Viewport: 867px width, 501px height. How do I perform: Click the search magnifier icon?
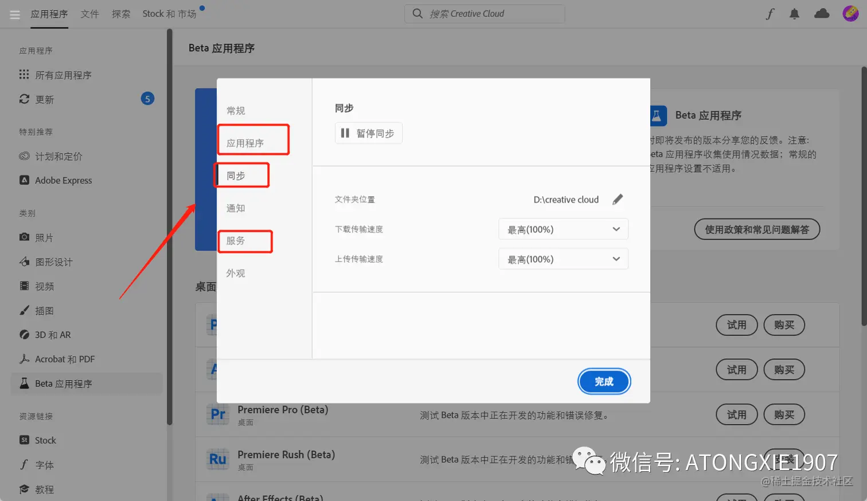[x=417, y=13]
